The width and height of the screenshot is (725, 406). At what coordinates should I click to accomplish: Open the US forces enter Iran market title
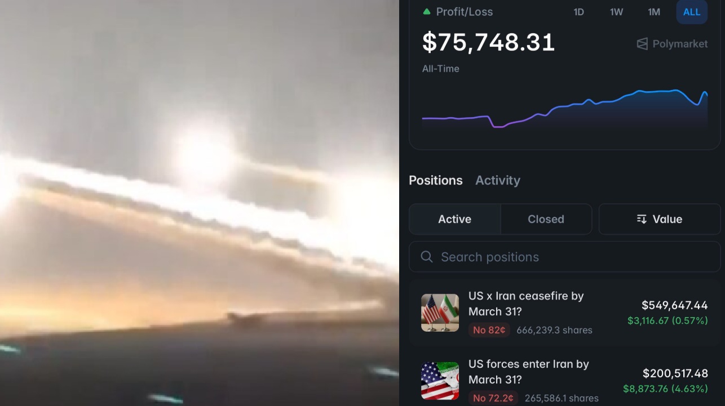coord(529,372)
